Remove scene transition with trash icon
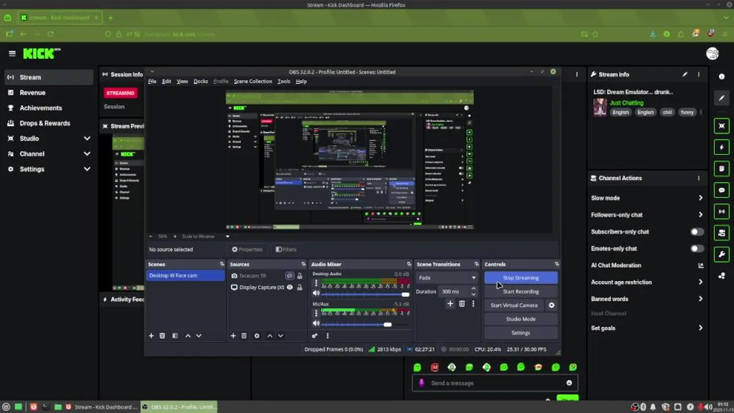734x413 pixels. coord(462,304)
